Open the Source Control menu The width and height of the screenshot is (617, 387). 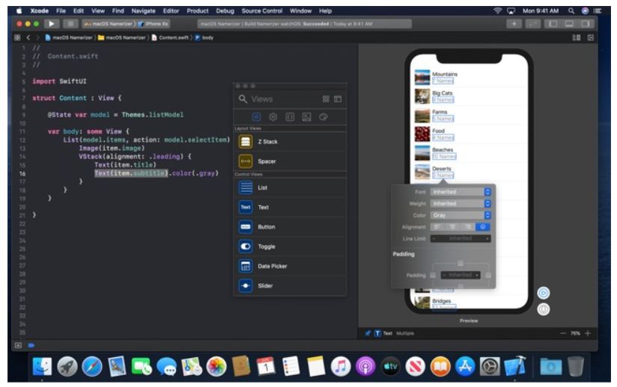pos(260,10)
